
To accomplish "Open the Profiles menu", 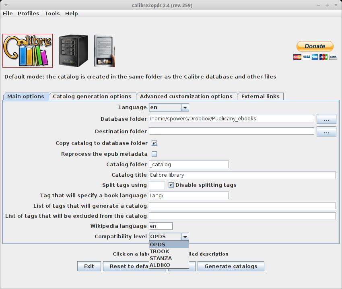I will (x=28, y=13).
